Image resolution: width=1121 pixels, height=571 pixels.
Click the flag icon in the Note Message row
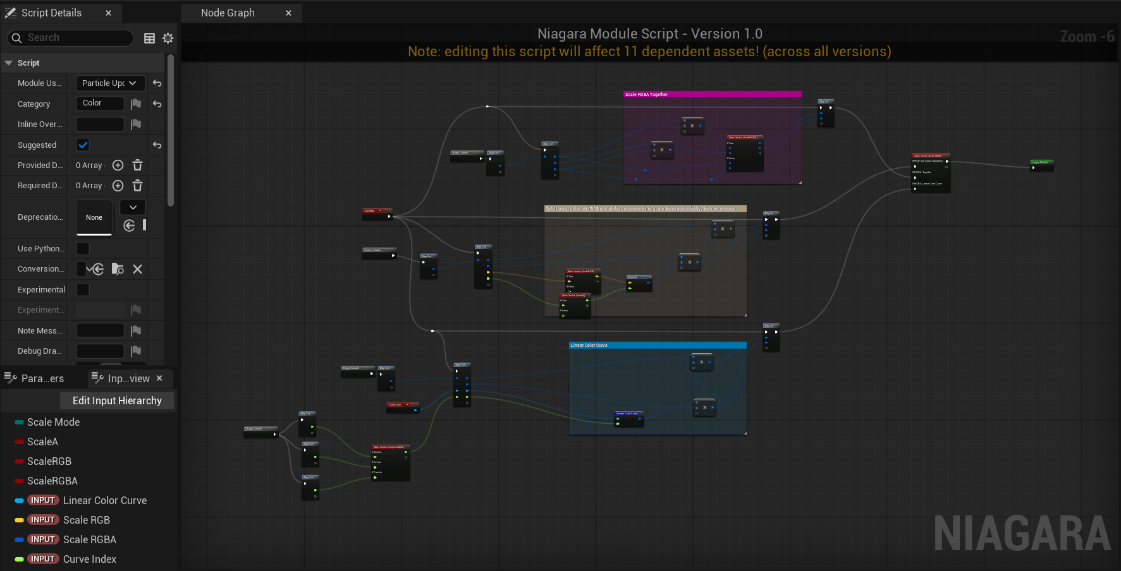(136, 331)
